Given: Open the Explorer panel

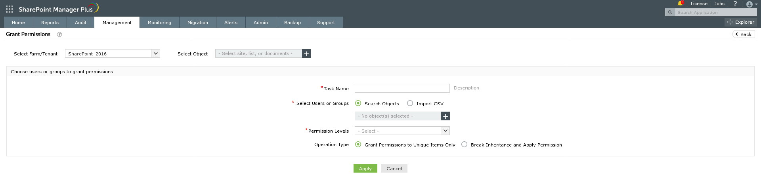Looking at the screenshot, I should click(741, 22).
